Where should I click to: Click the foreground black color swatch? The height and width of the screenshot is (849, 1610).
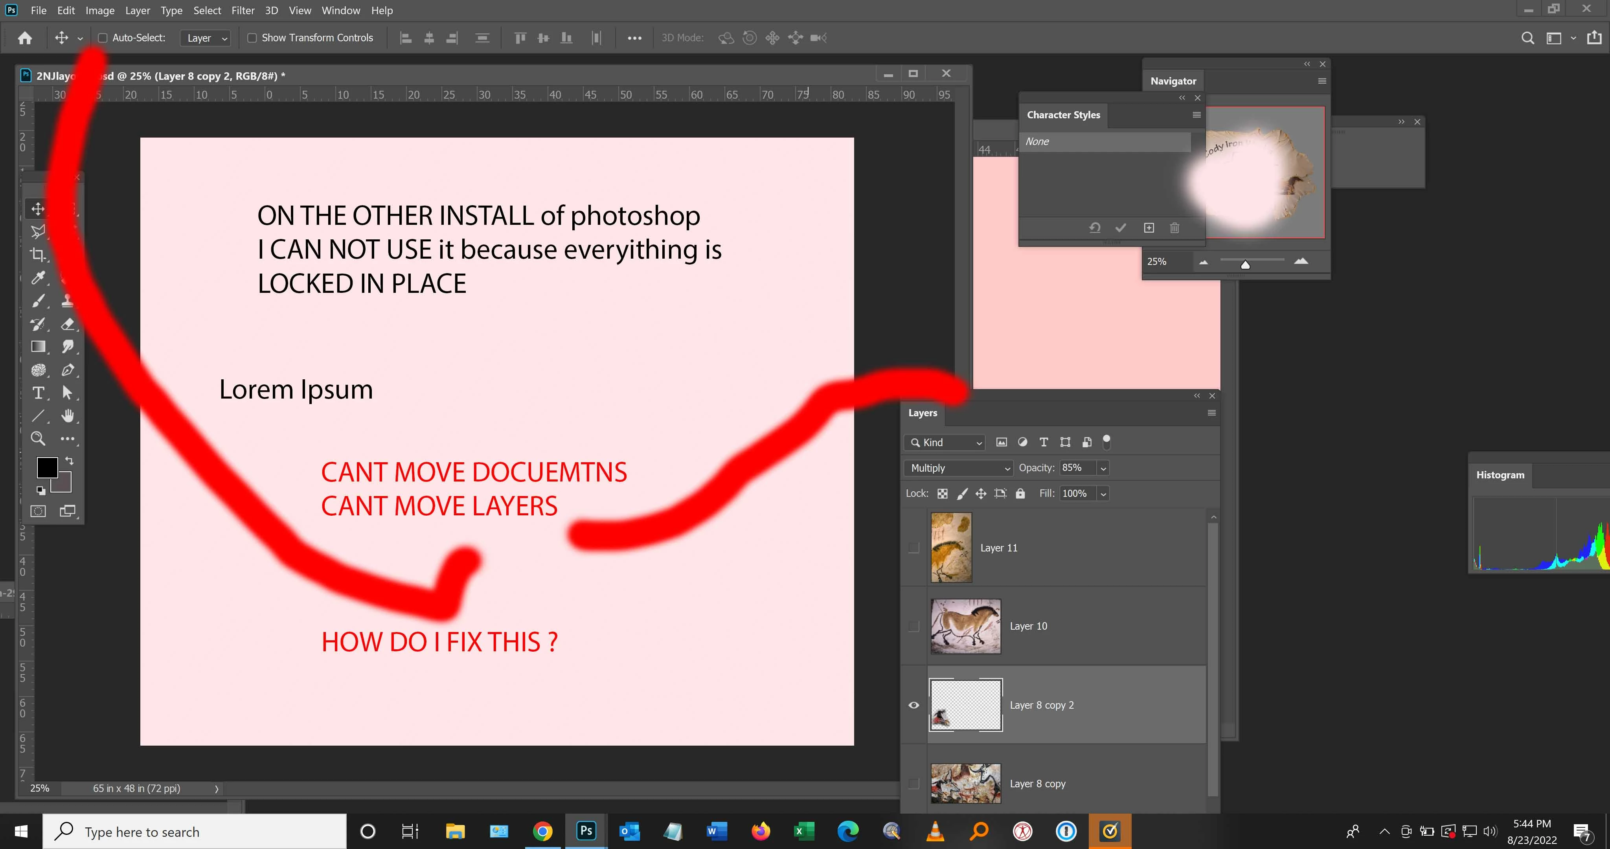click(x=47, y=467)
